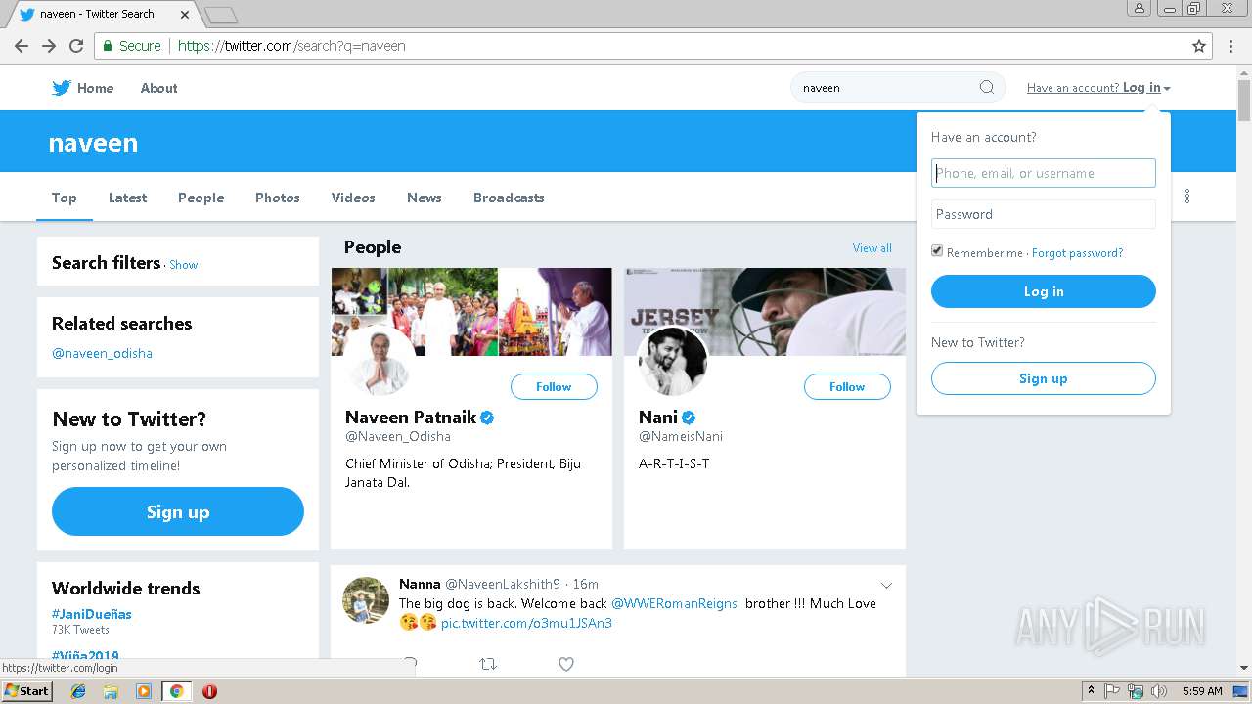The image size is (1252, 704).
Task: Bookmark this page with star icon
Action: click(x=1199, y=46)
